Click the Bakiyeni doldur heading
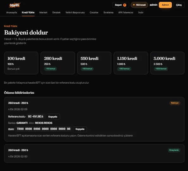The image size is (188, 171). coord(26,32)
